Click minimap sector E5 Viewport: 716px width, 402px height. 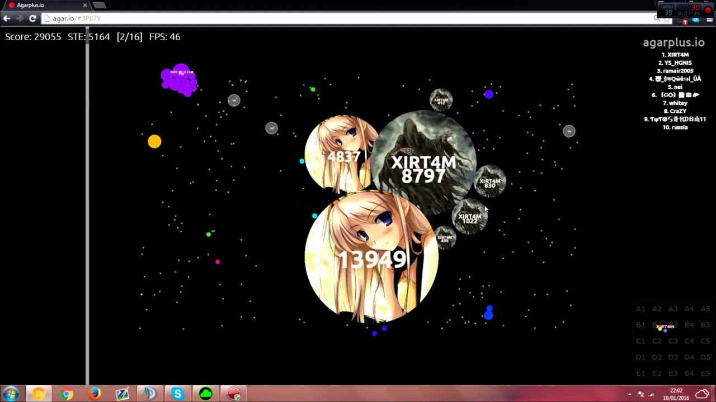705,373
